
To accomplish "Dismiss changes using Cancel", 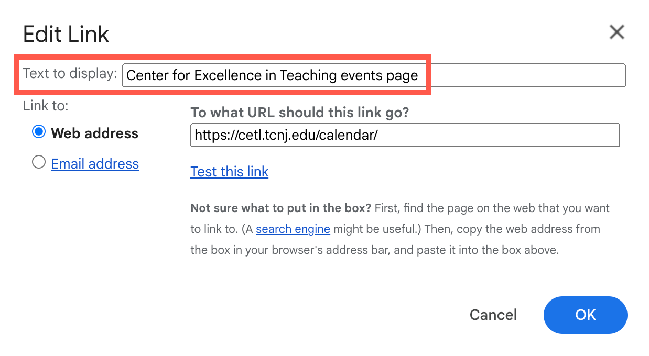I will click(493, 315).
